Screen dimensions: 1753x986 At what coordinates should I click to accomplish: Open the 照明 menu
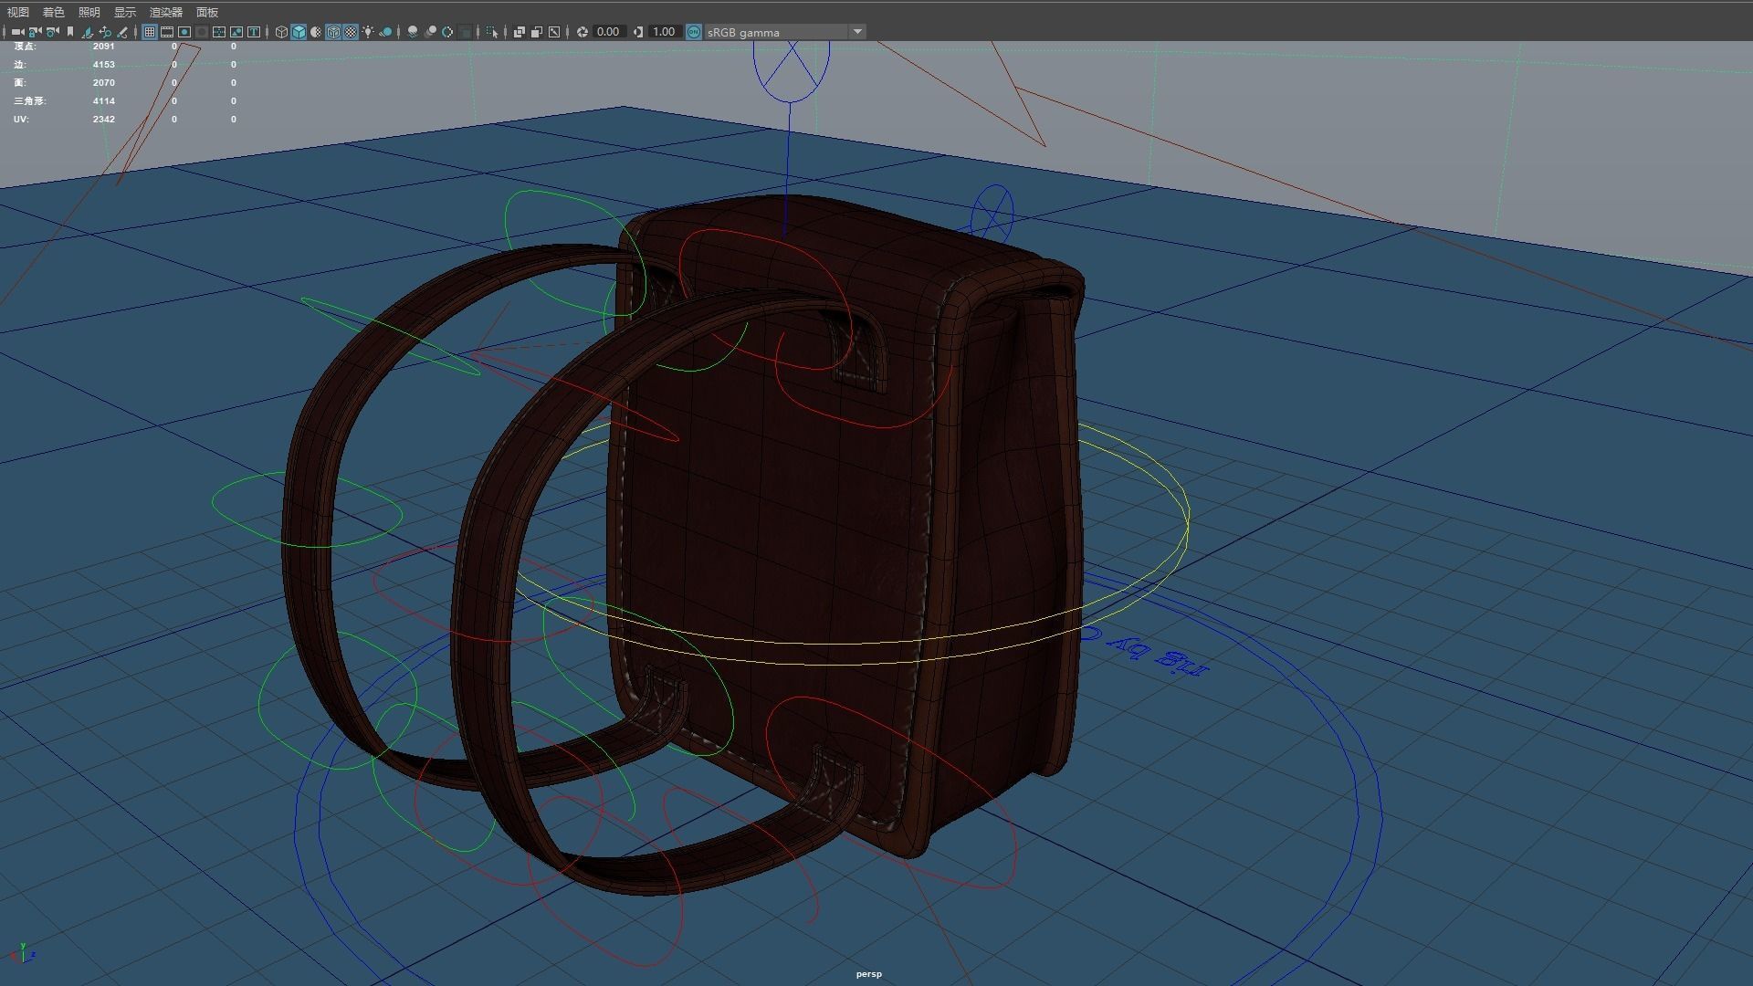coord(89,12)
